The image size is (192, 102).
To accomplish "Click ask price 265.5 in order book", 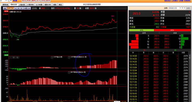I will click(167, 47).
